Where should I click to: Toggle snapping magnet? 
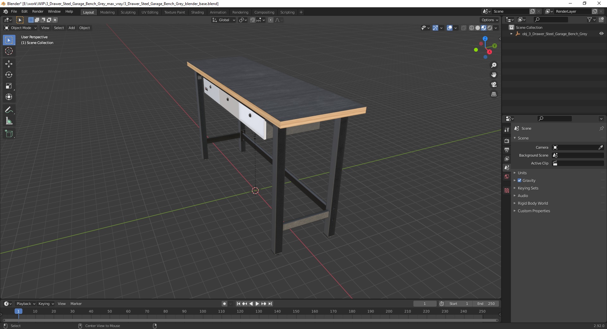pos(252,20)
